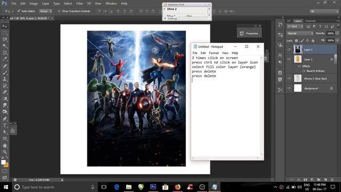
Task: Select the Hand tool
Action: click(5, 146)
